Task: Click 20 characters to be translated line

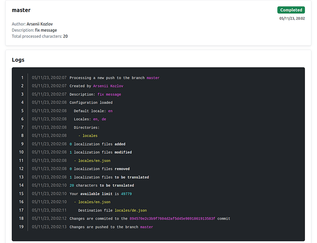Action: coord(102,185)
